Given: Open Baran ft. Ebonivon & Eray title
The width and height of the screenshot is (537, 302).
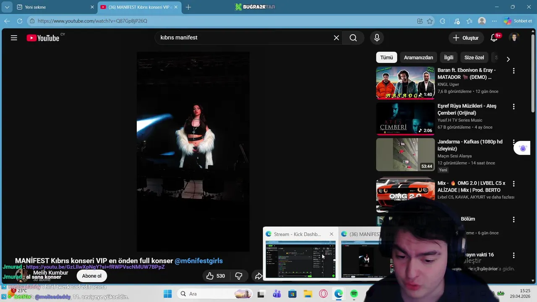Looking at the screenshot, I should (467, 74).
